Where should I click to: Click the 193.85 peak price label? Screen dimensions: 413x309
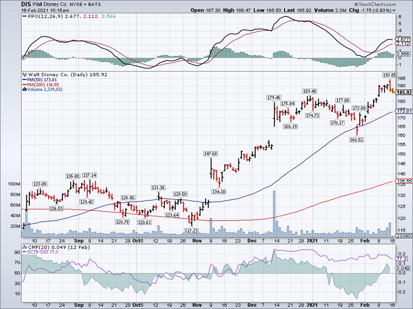coord(389,75)
